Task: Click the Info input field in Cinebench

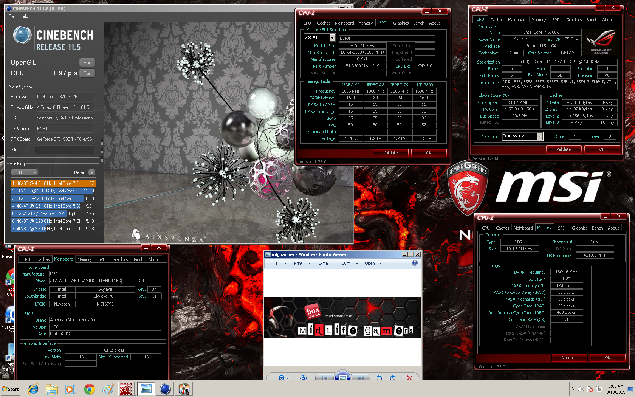Action: point(65,150)
